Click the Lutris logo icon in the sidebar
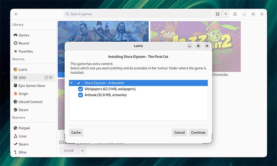The image size is (277, 166). pos(15,69)
